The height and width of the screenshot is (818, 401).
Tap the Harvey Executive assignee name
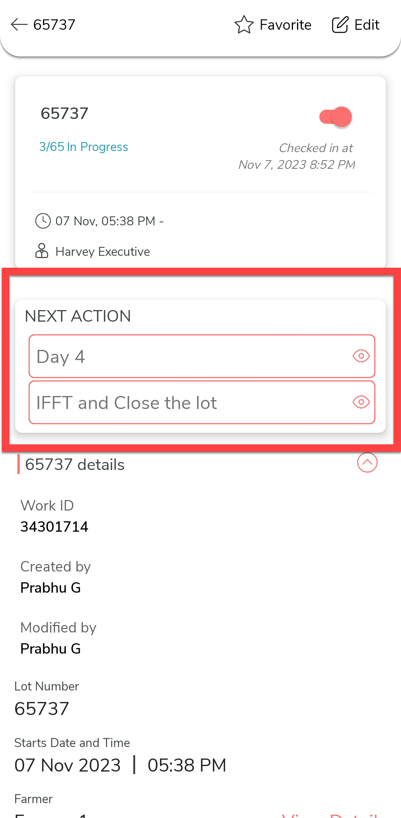pyautogui.click(x=102, y=252)
